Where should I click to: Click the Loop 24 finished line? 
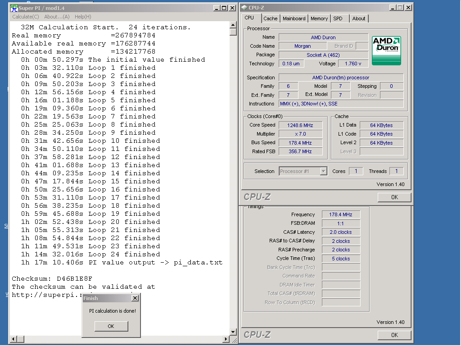pos(90,254)
